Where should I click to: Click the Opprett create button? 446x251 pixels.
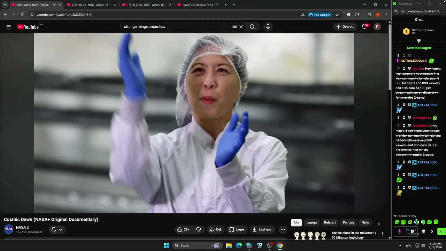click(x=345, y=27)
